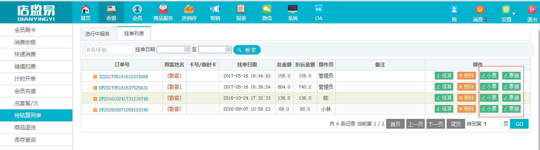The width and height of the screenshot is (540, 150).
Task: Click 小票 for order SF201705161637525631
Action: pos(489,86)
